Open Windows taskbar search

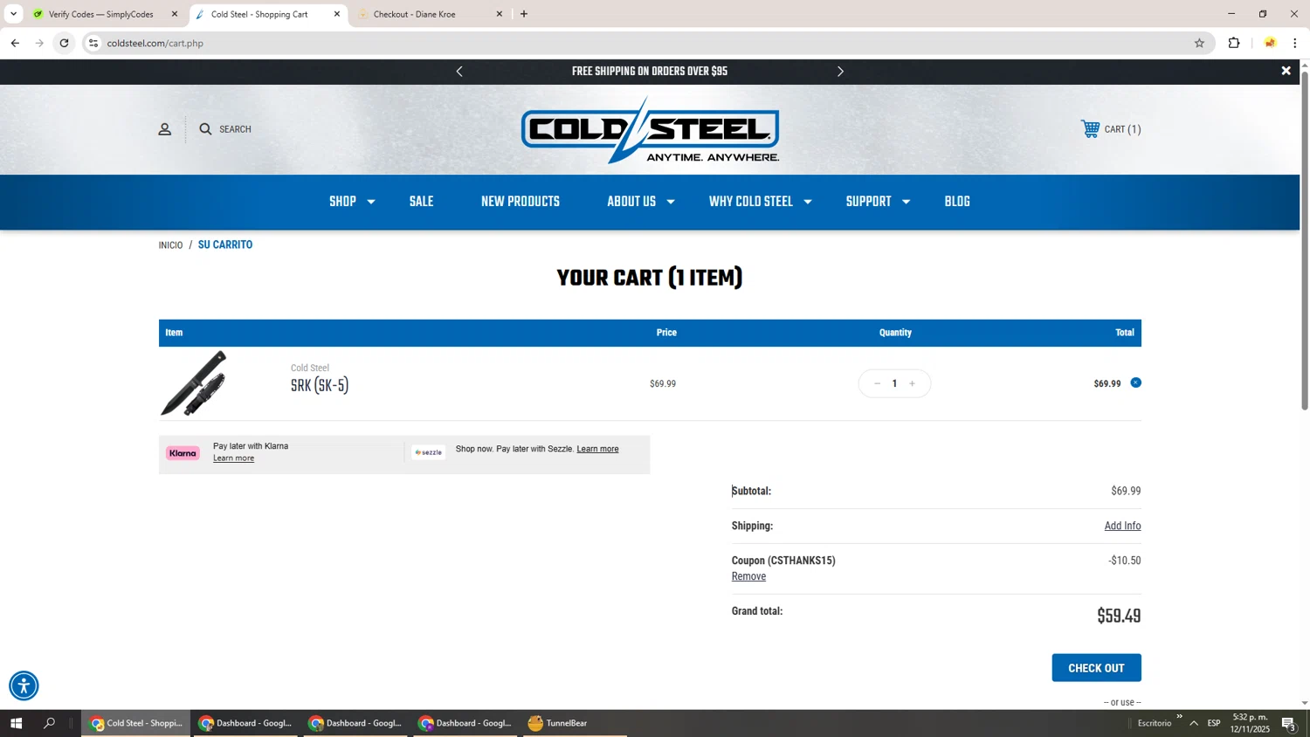(x=50, y=723)
